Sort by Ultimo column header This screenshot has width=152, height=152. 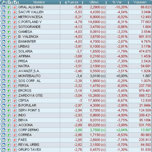[94, 2]
